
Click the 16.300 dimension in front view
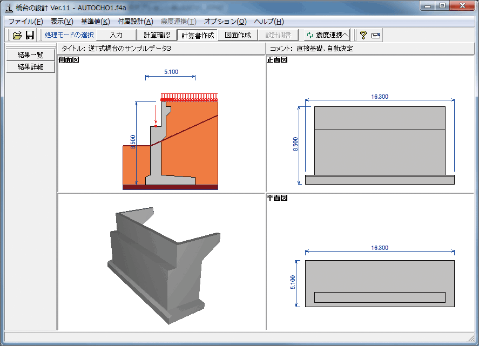[x=380, y=97]
